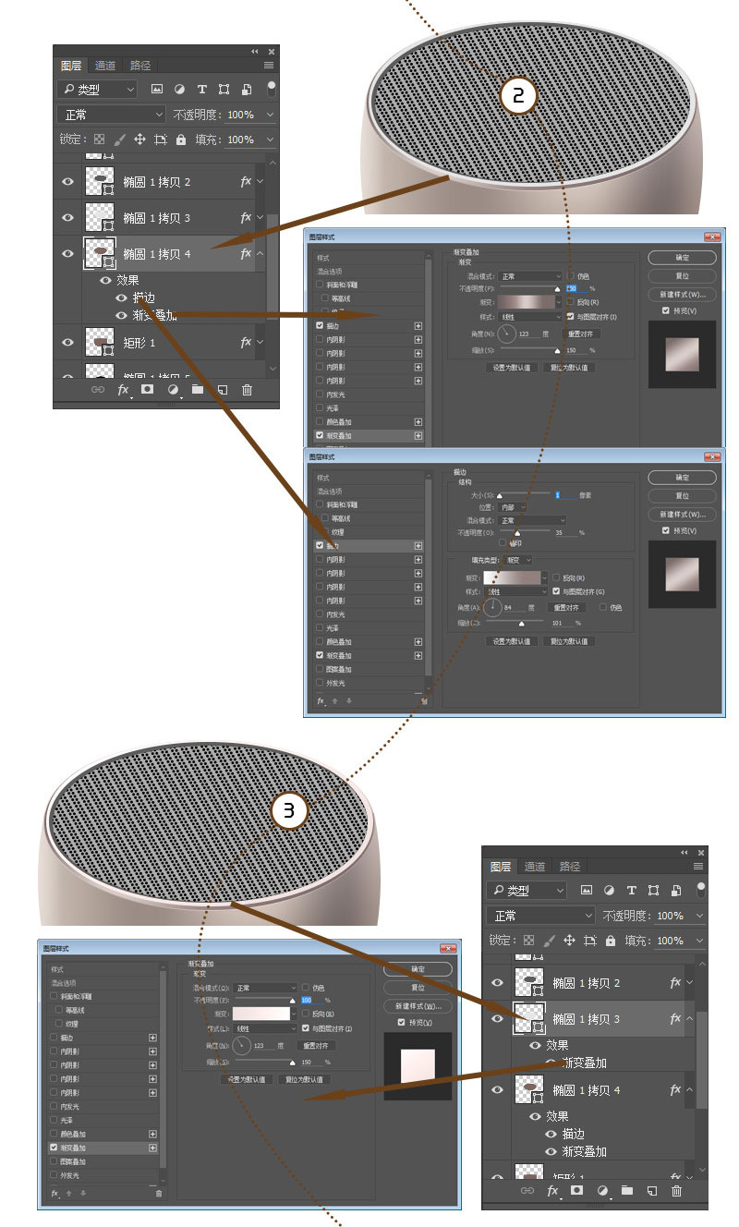Click add layer mask icon in upper Layers panel
Image resolution: width=739 pixels, height=1227 pixels.
point(147,390)
